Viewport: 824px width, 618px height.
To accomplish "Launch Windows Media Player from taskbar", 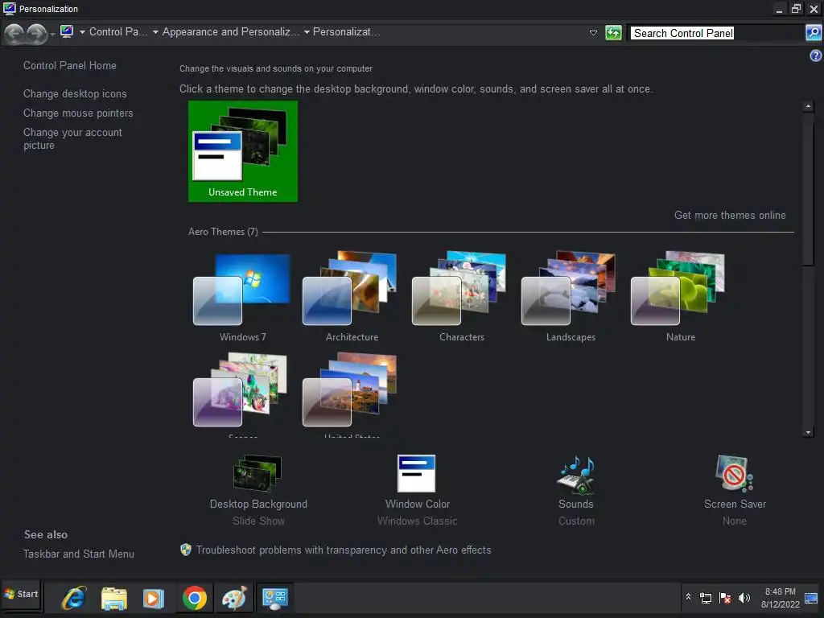I will pyautogui.click(x=154, y=599).
